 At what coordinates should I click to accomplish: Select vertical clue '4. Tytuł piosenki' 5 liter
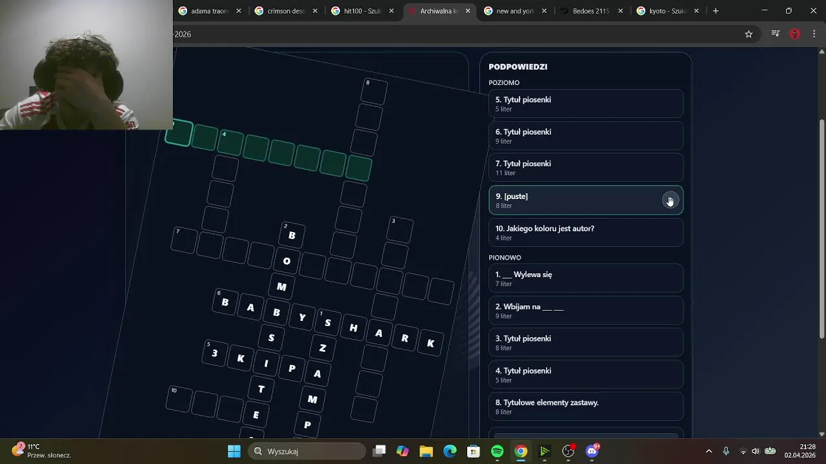click(x=586, y=374)
